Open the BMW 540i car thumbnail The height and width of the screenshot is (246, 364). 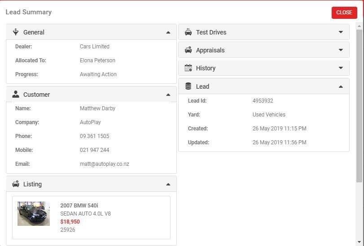click(x=34, y=214)
